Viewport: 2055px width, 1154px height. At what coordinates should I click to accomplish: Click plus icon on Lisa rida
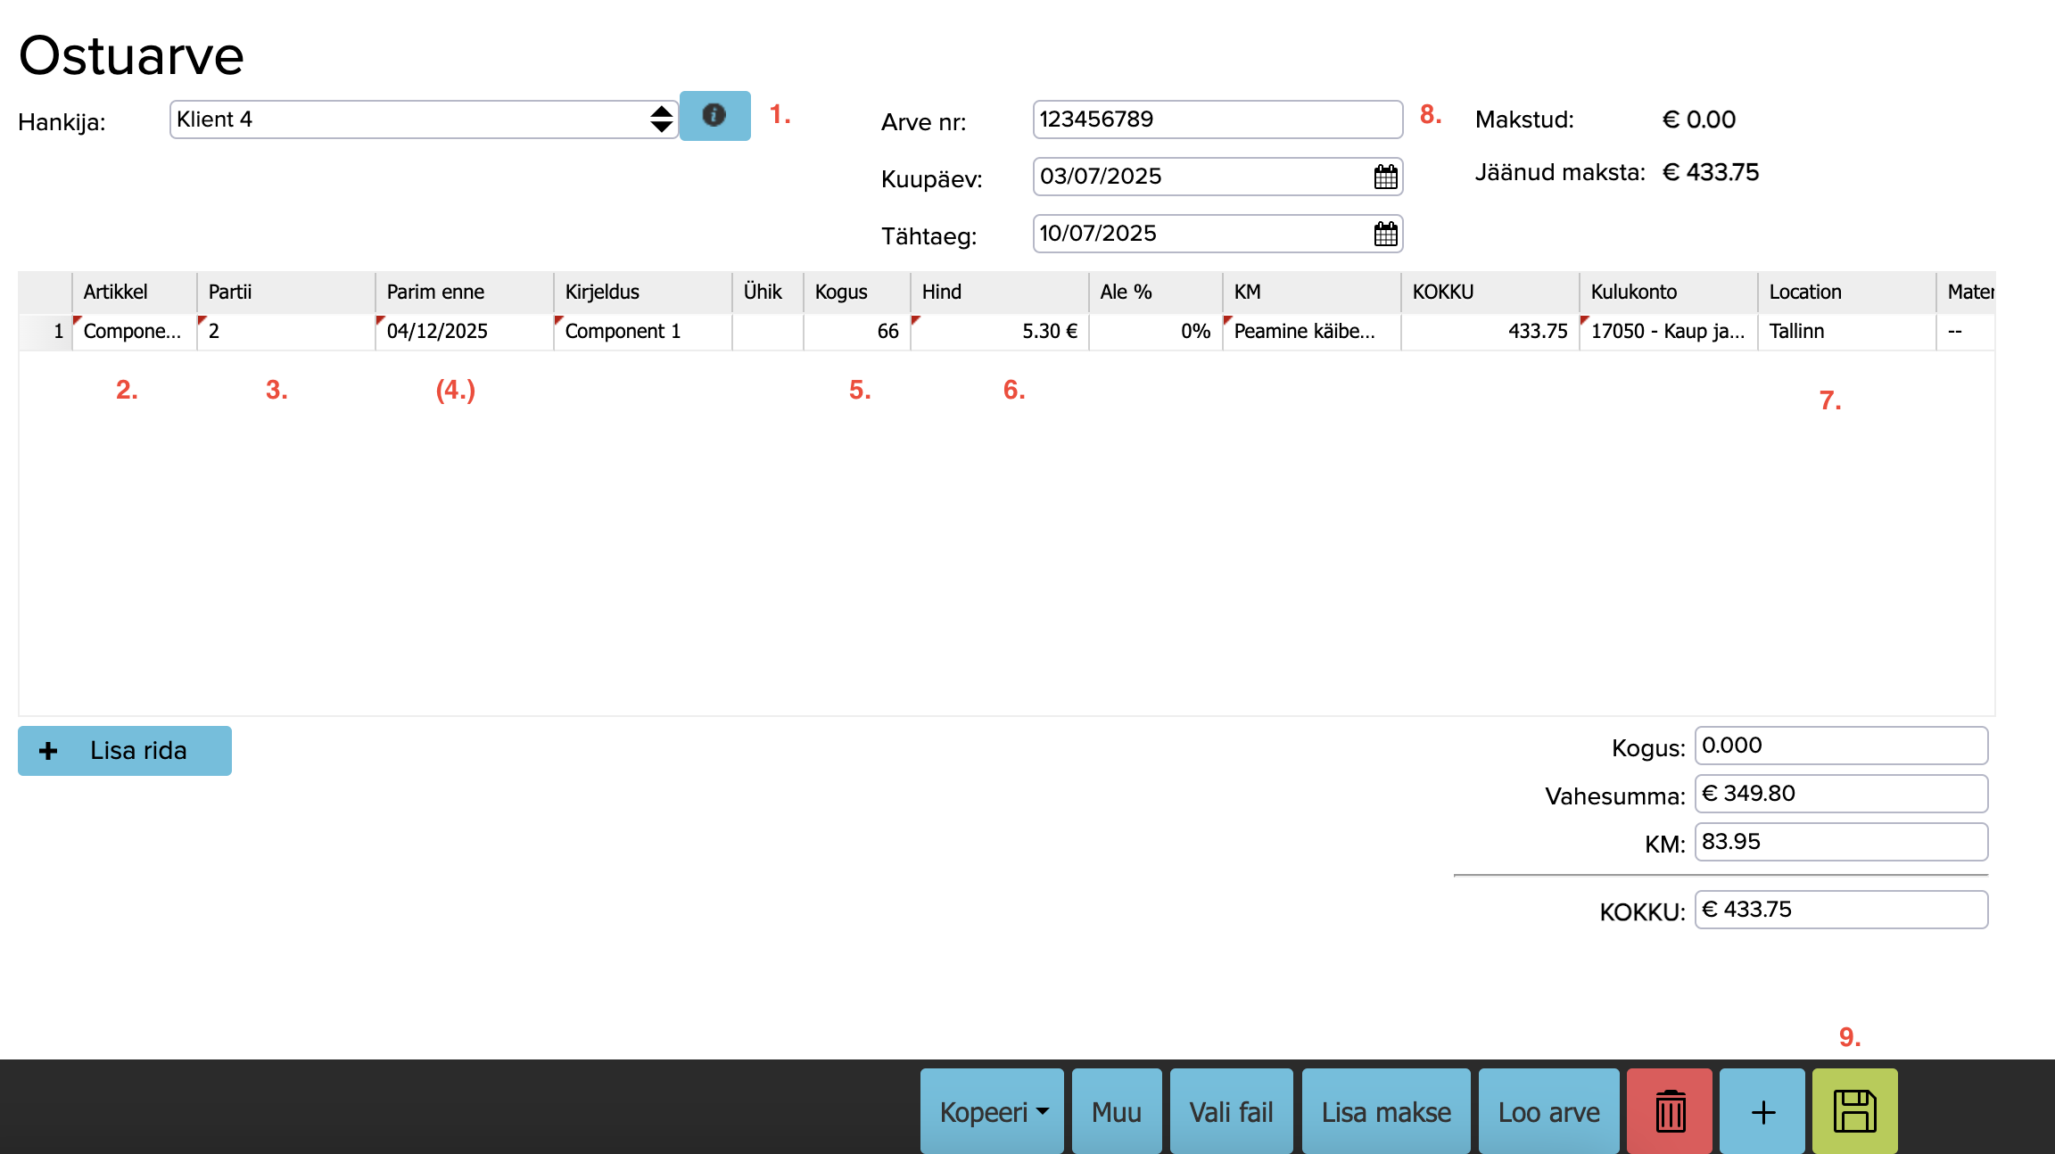49,751
